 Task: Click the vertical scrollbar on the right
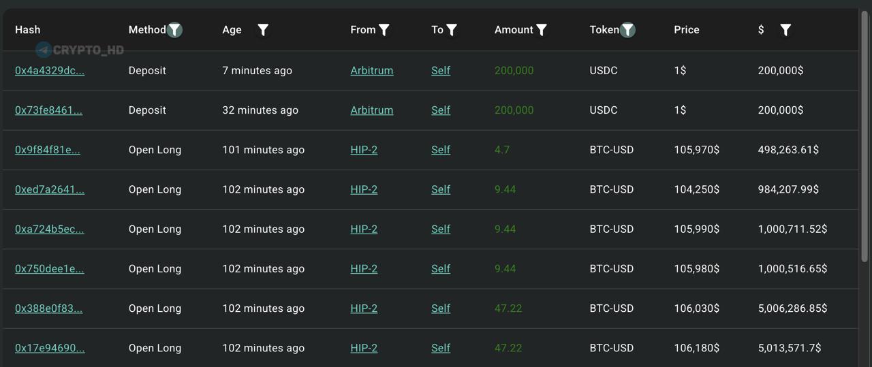click(x=865, y=136)
